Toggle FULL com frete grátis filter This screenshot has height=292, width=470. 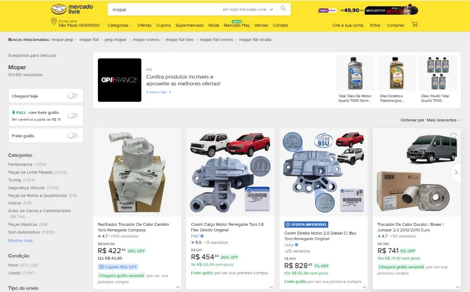73,115
